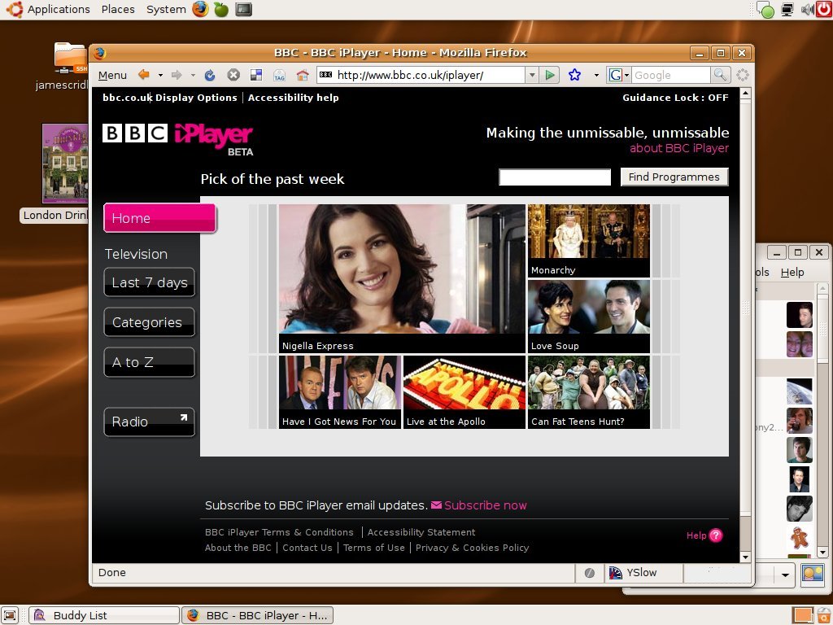Image resolution: width=833 pixels, height=625 pixels.
Task: Bookmark this page with the star icon
Action: click(575, 74)
